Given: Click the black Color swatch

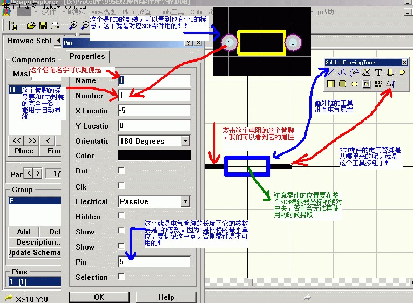Looking at the screenshot, I should pos(154,156).
